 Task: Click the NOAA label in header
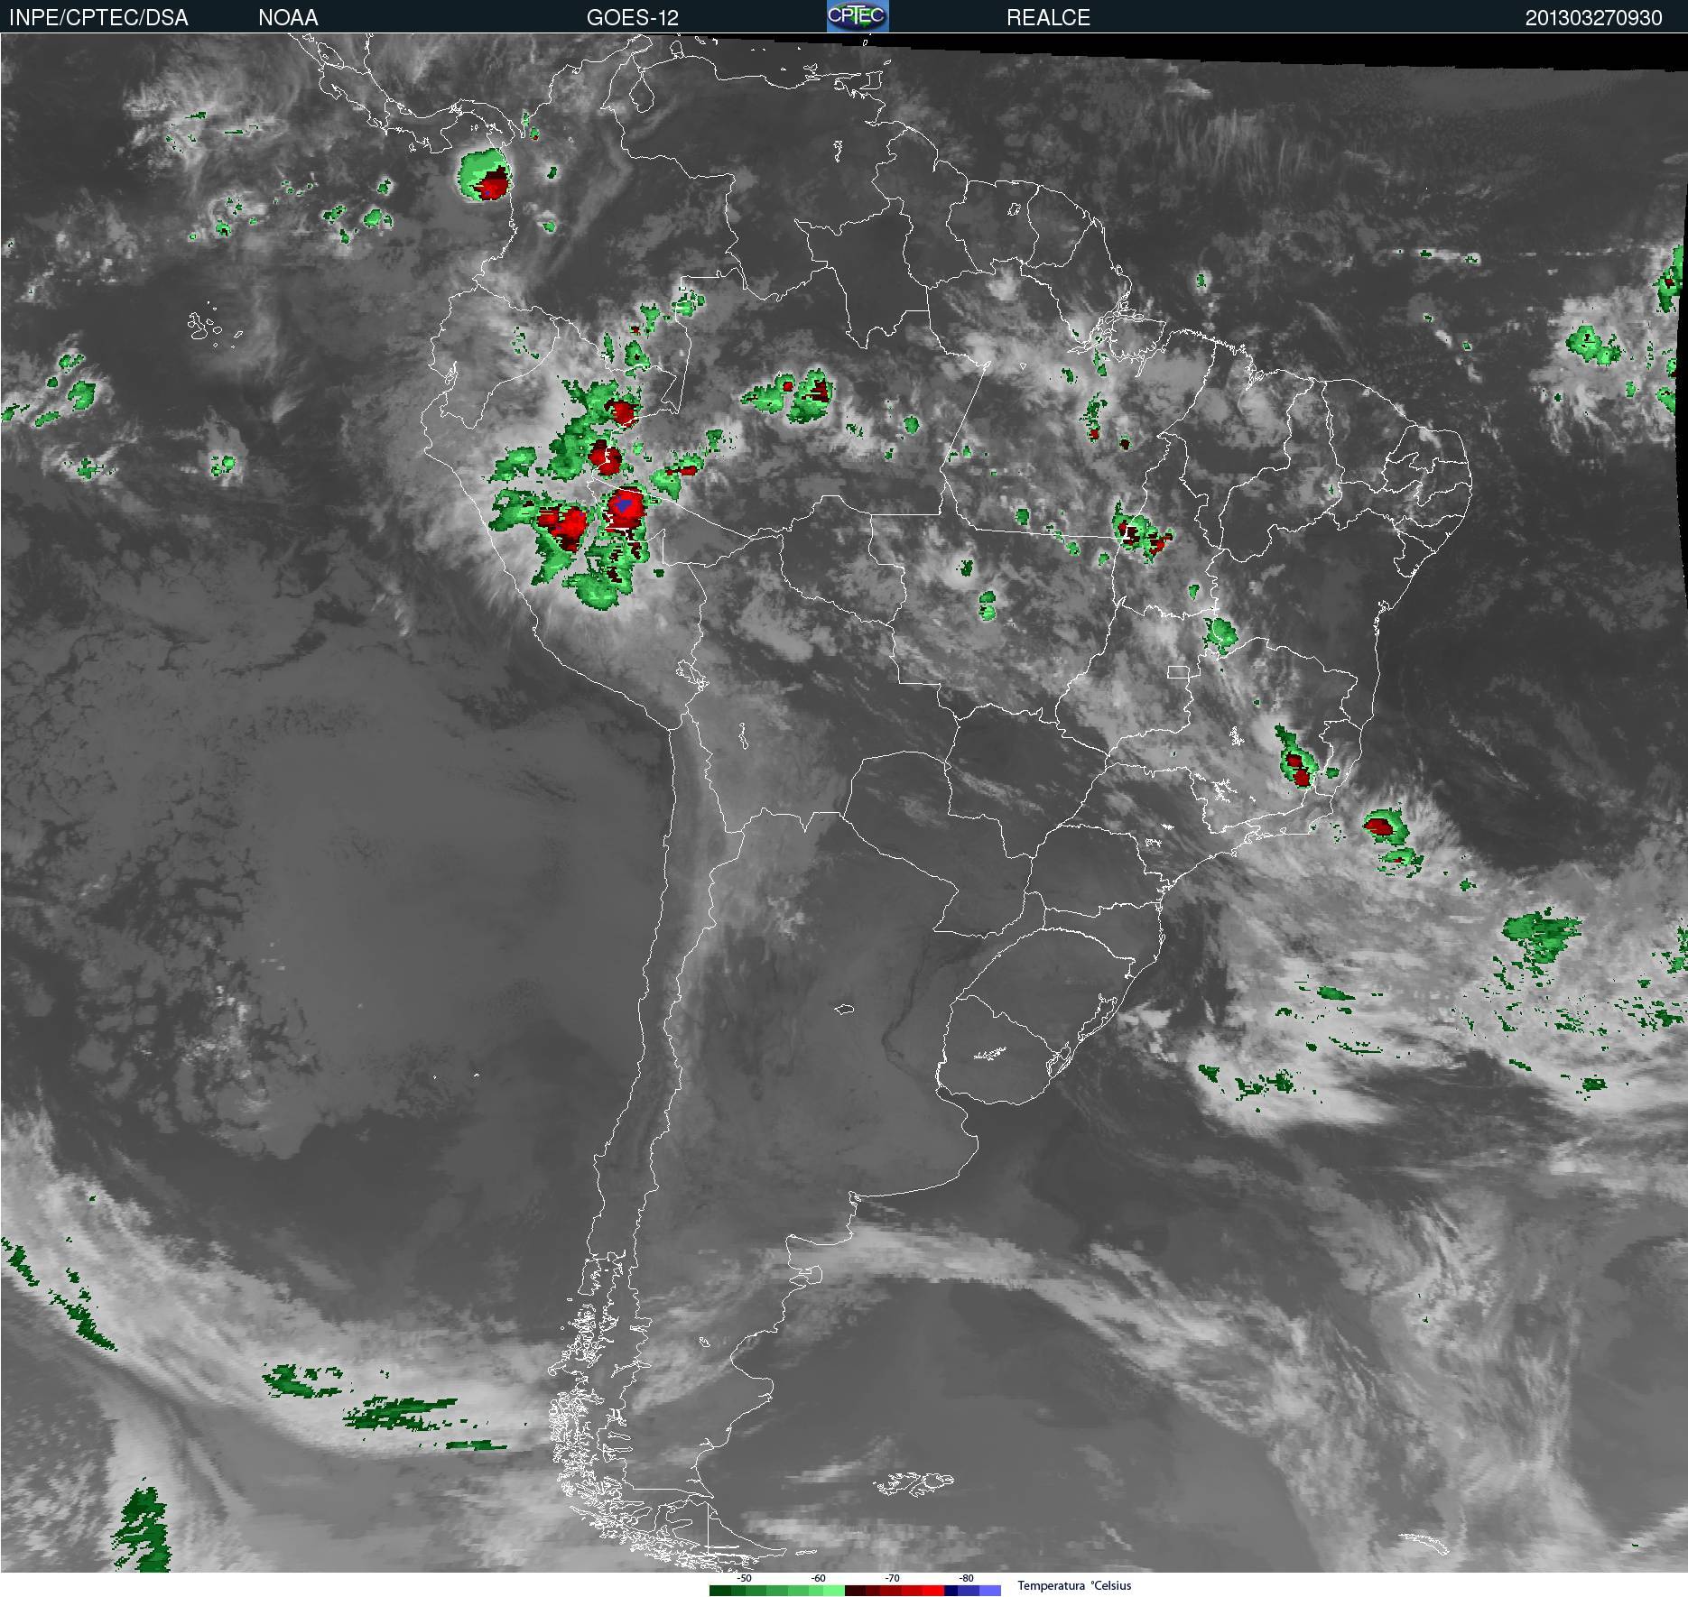point(288,17)
